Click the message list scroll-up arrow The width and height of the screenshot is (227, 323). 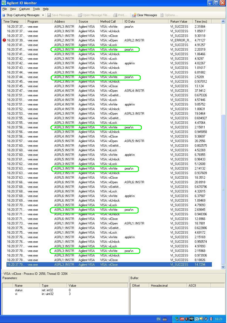tap(223, 21)
